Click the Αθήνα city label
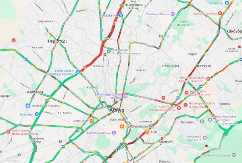Image resolution: width=242 pixels, height=163 pixels. click(117, 110)
